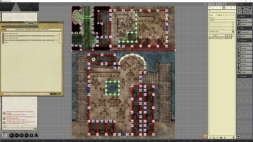The image size is (253, 142).
Task: Select the line-of-sight tool in image toolbar
Action: coord(224,8)
